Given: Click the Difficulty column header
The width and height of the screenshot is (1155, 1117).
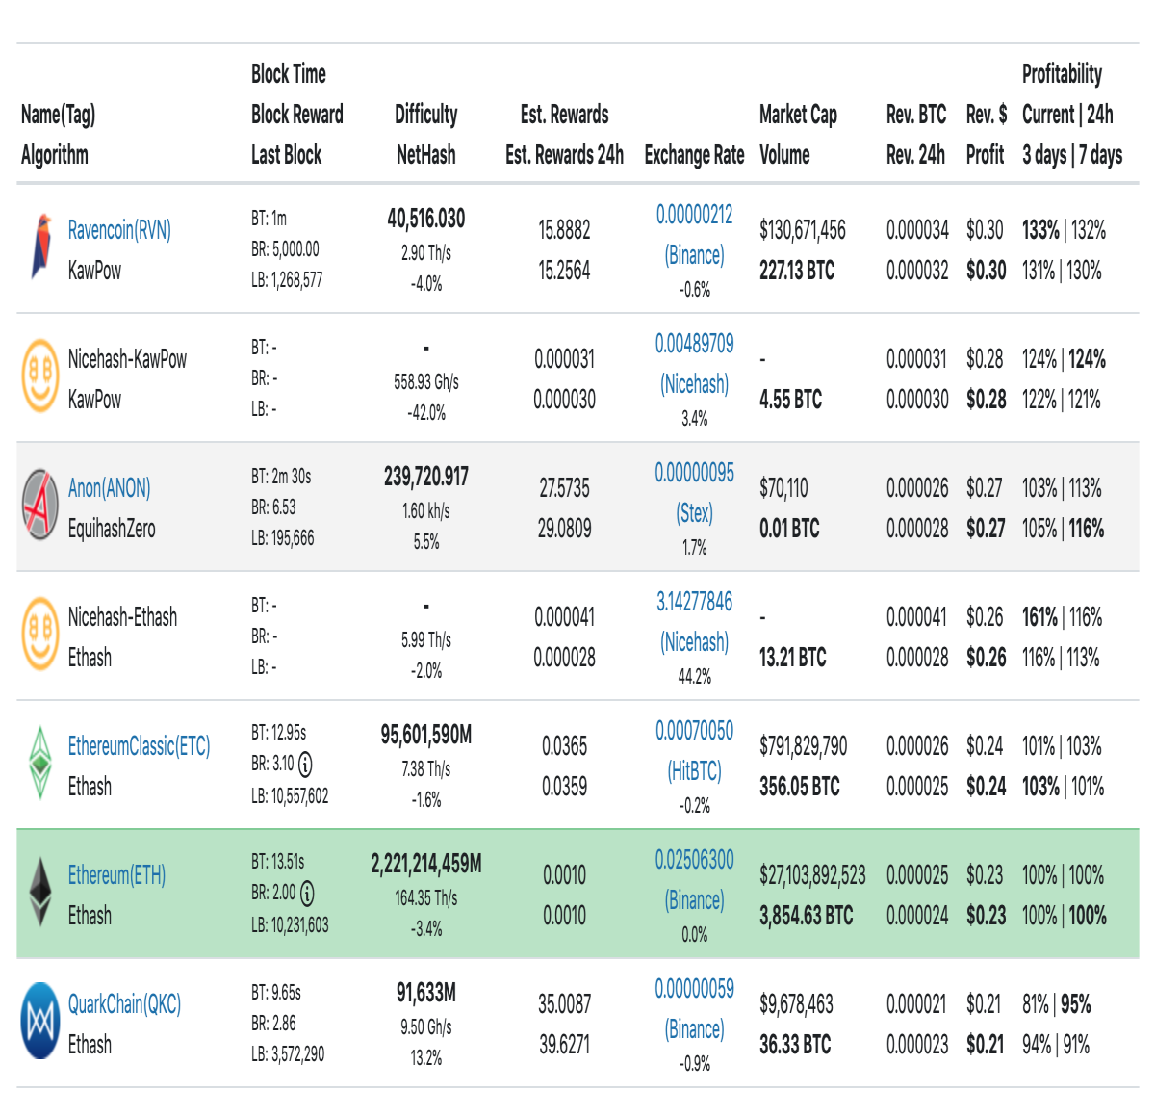Looking at the screenshot, I should click(426, 115).
